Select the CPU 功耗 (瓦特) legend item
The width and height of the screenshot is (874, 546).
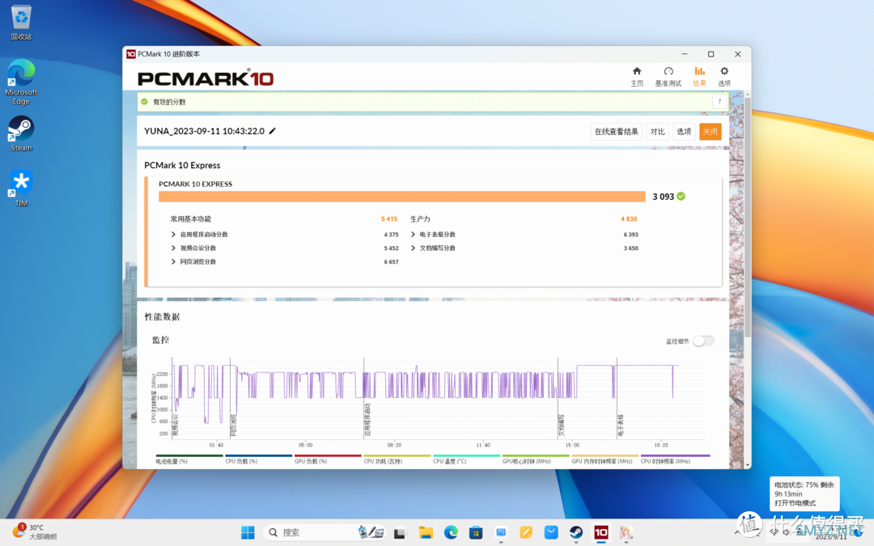[x=397, y=459]
